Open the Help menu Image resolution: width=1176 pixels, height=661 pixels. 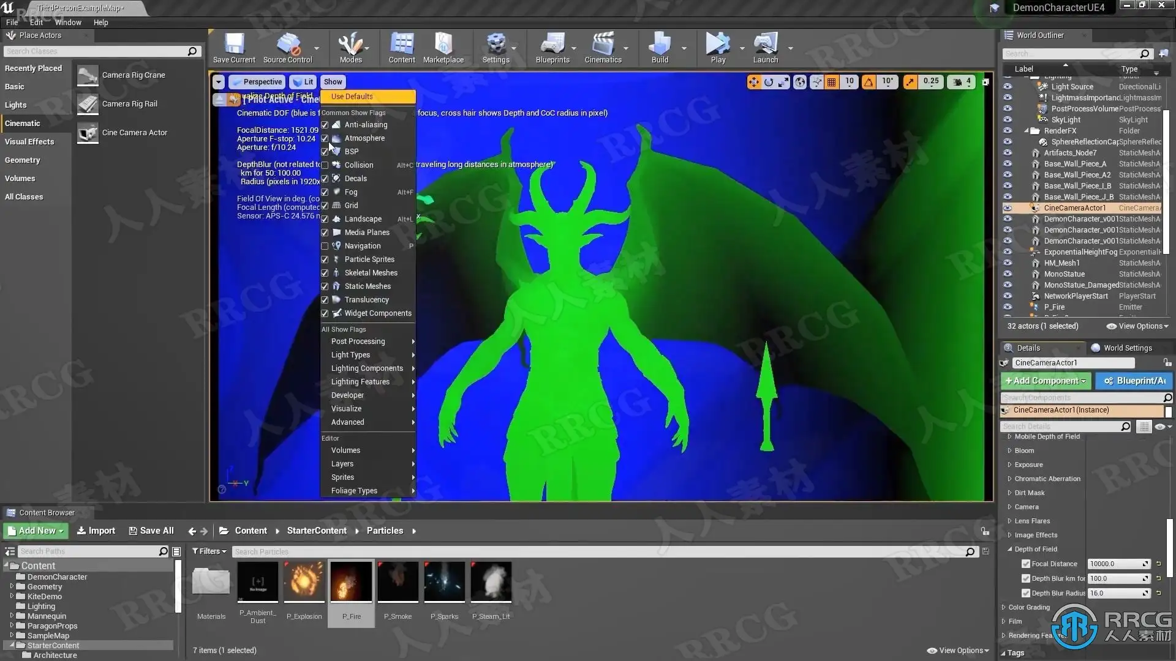pos(100,23)
